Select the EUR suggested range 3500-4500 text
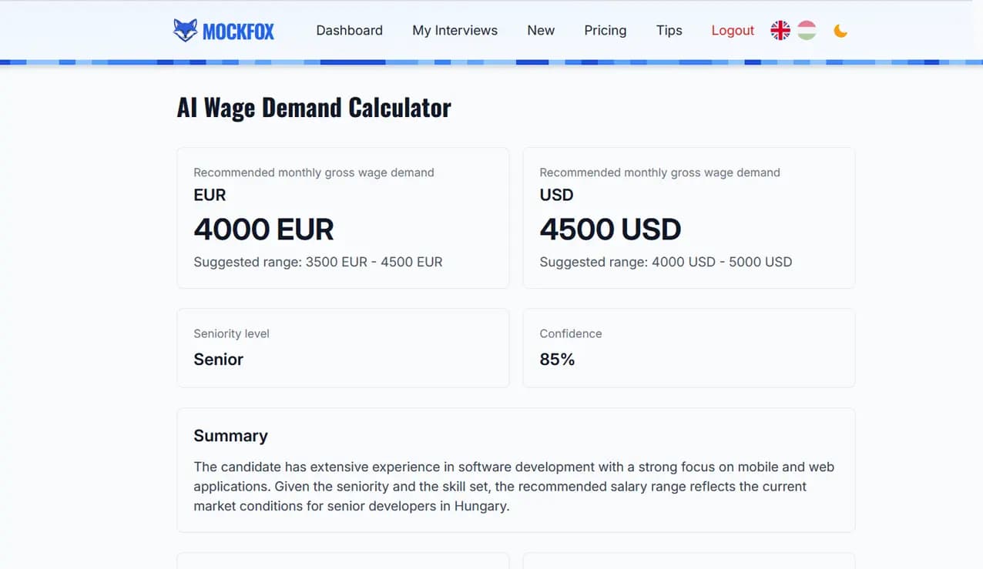 318,262
